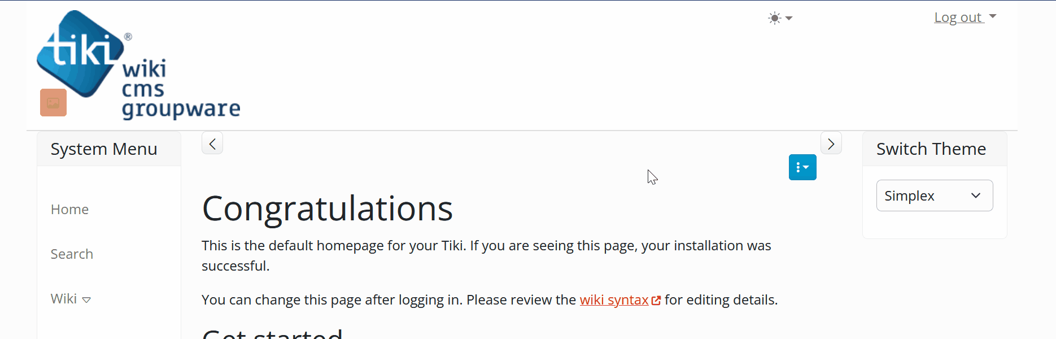Click the orange image icon on the logo
1056x339 pixels.
click(x=53, y=103)
